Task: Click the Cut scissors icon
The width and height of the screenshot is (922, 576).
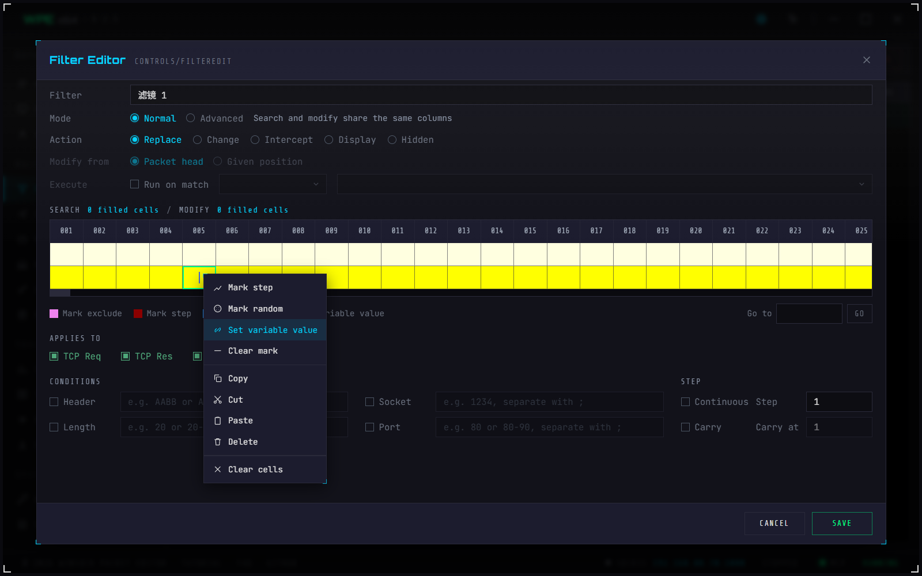Action: (218, 400)
